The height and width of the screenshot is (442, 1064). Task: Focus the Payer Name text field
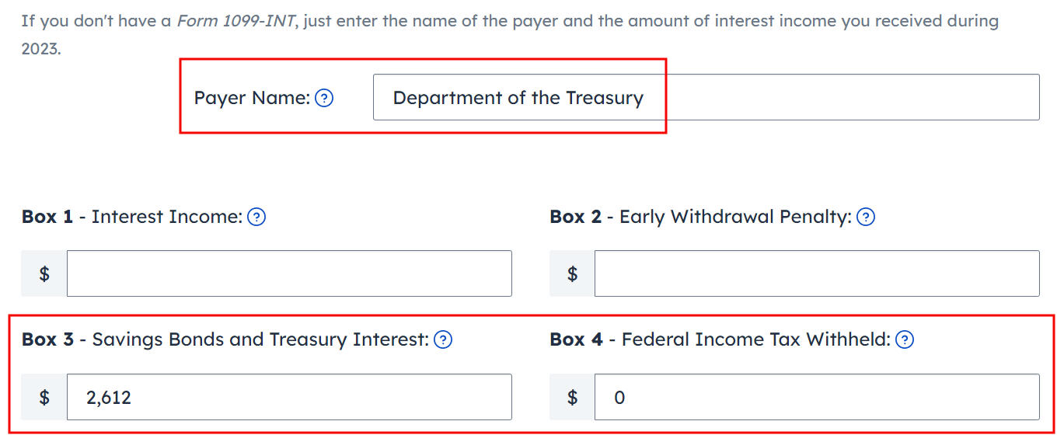pyautogui.click(x=706, y=98)
